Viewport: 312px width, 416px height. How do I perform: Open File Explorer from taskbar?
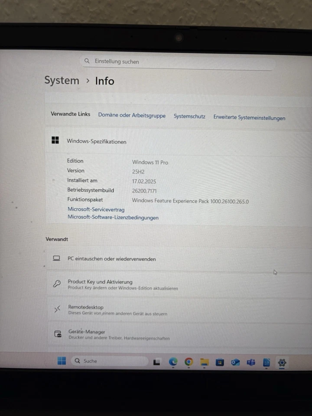[x=204, y=362]
